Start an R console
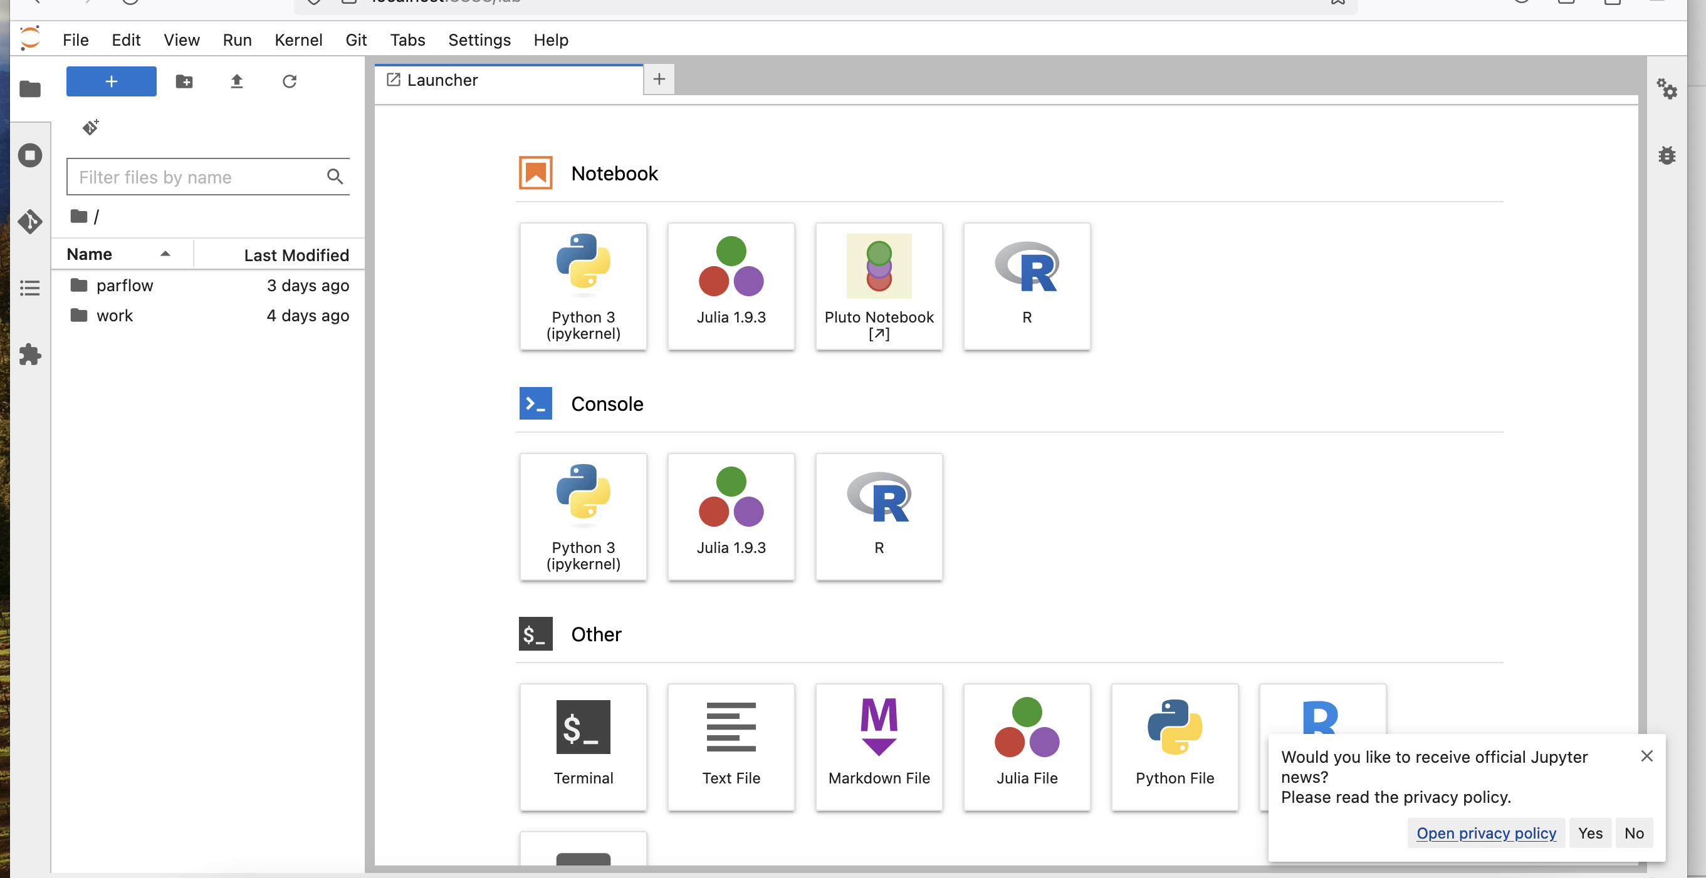 [879, 516]
